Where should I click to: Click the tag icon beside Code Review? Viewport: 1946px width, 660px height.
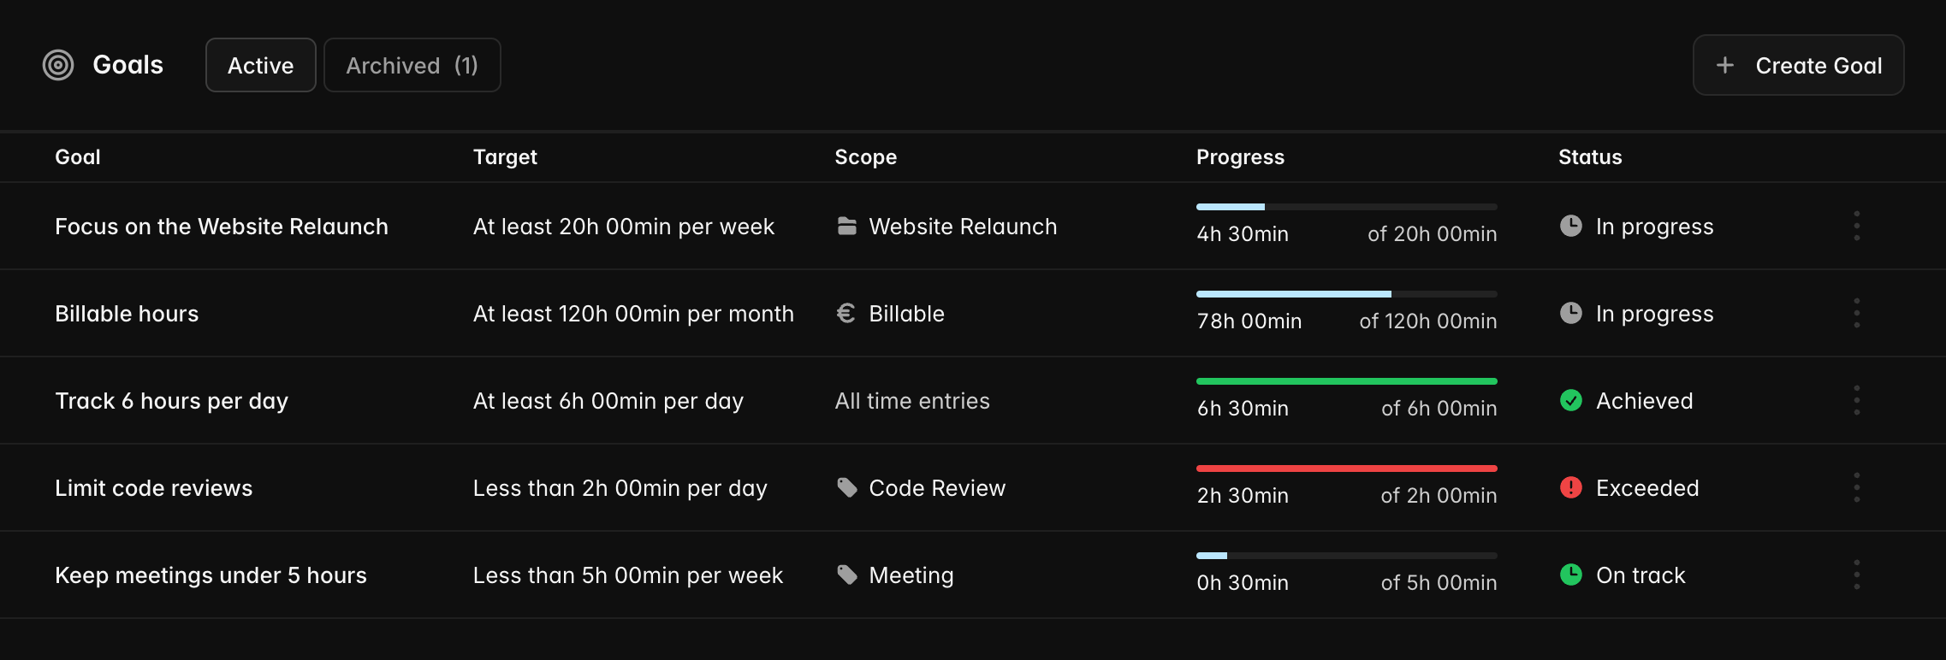(847, 488)
